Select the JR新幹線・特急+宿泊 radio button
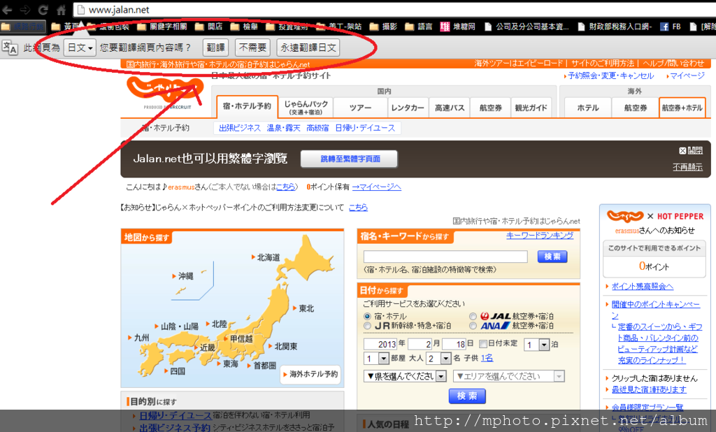Image resolution: width=716 pixels, height=432 pixels. (367, 326)
